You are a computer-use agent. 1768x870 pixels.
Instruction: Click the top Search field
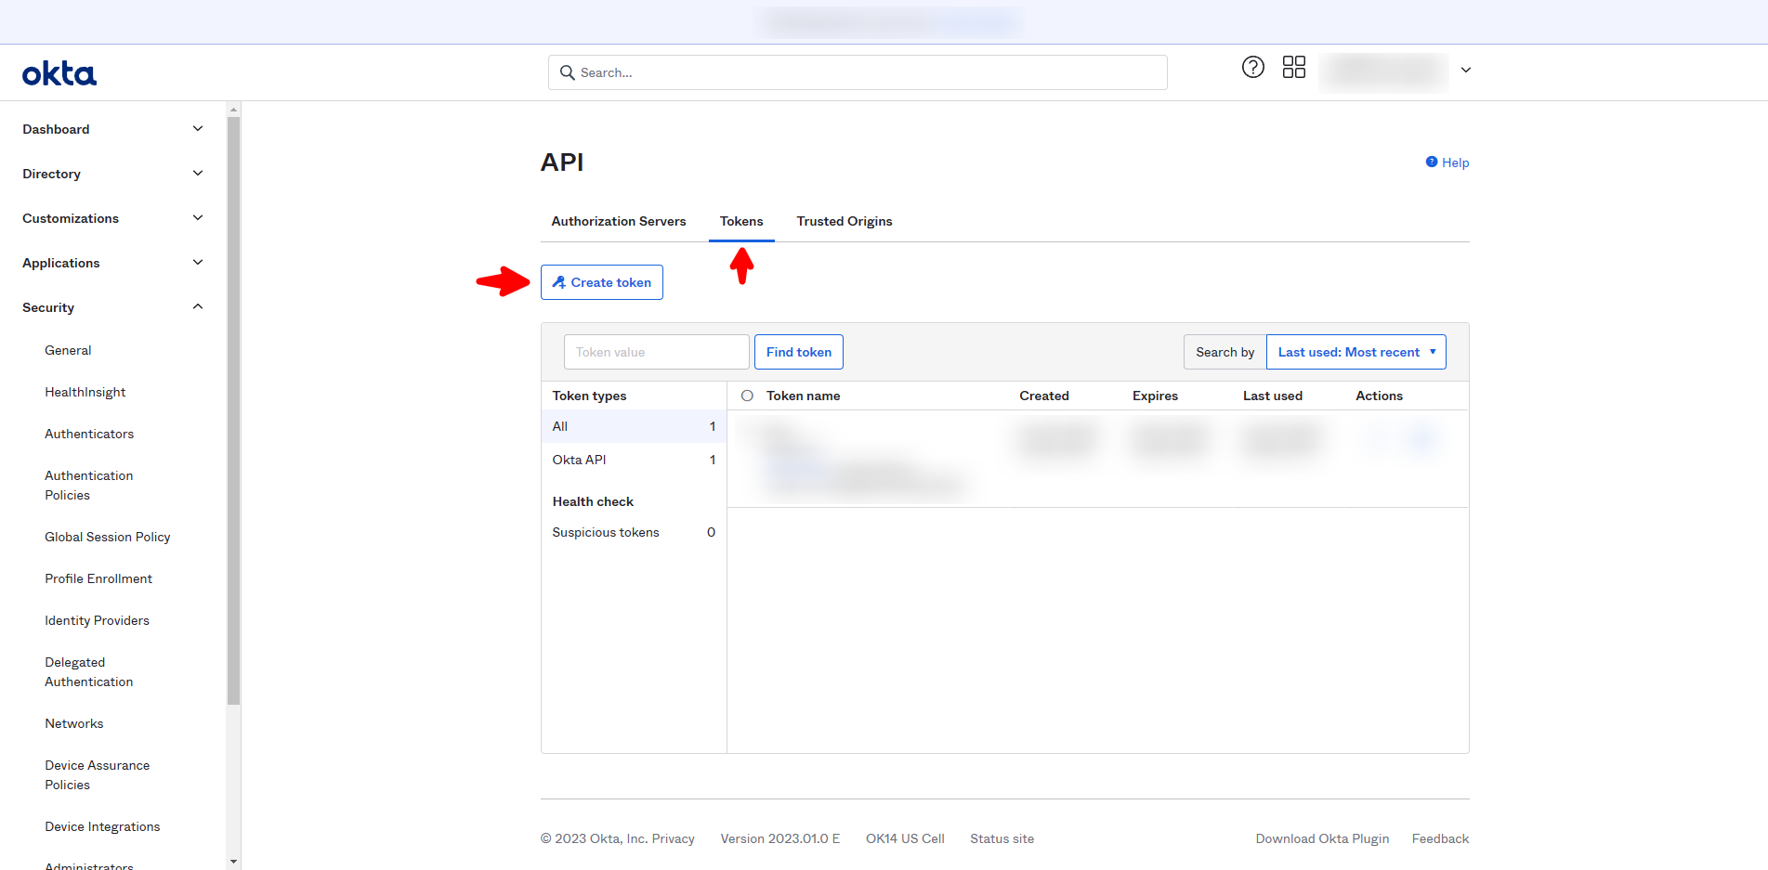(x=858, y=72)
